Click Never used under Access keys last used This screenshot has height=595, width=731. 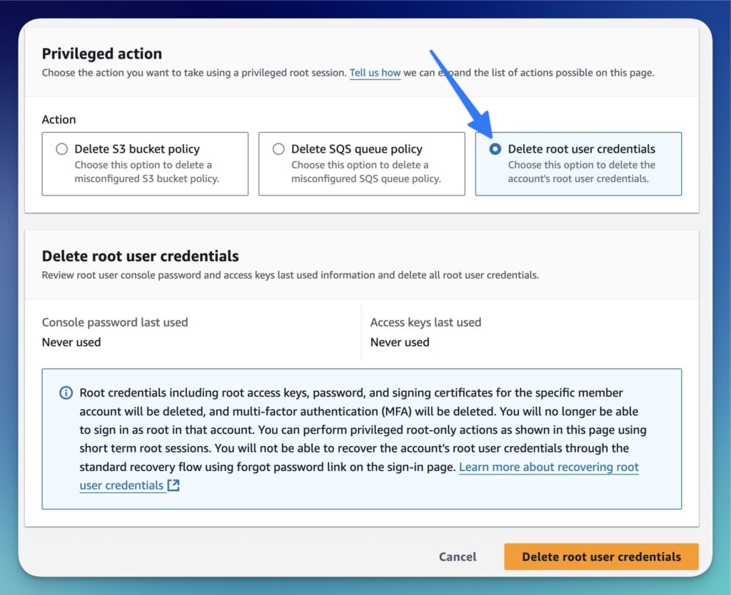pos(400,342)
